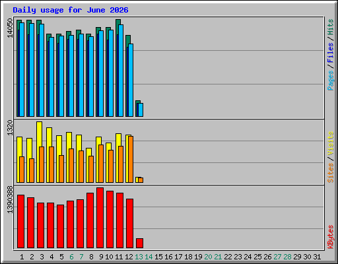
Task: Click day 29 on the x-axis
Action: pos(297,257)
